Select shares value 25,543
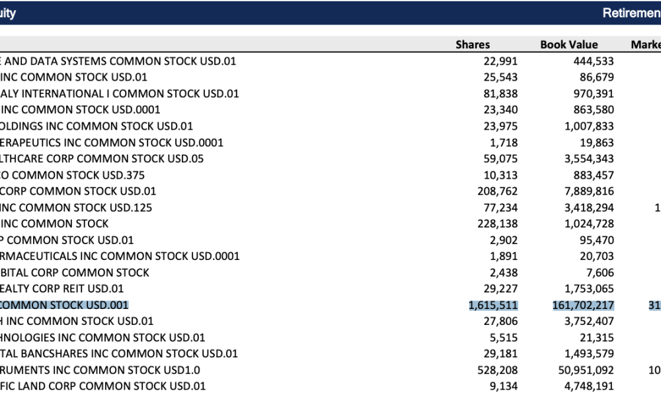 coord(500,77)
